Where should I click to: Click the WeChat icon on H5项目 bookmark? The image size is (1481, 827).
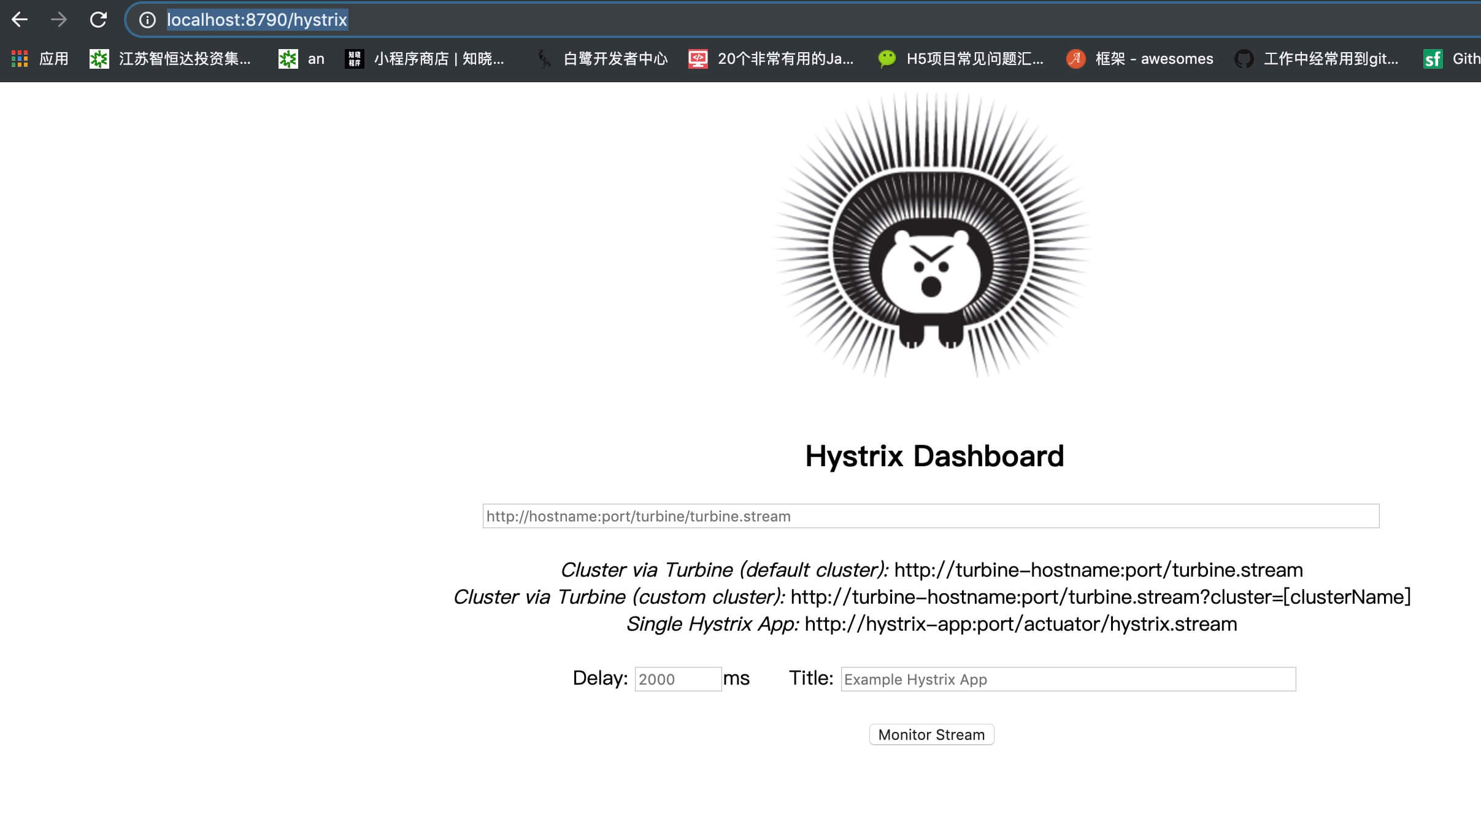pos(887,59)
